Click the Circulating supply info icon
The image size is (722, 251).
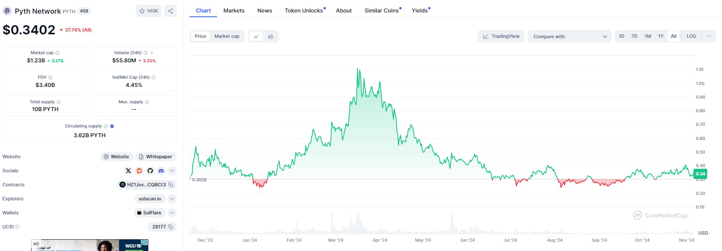point(106,126)
